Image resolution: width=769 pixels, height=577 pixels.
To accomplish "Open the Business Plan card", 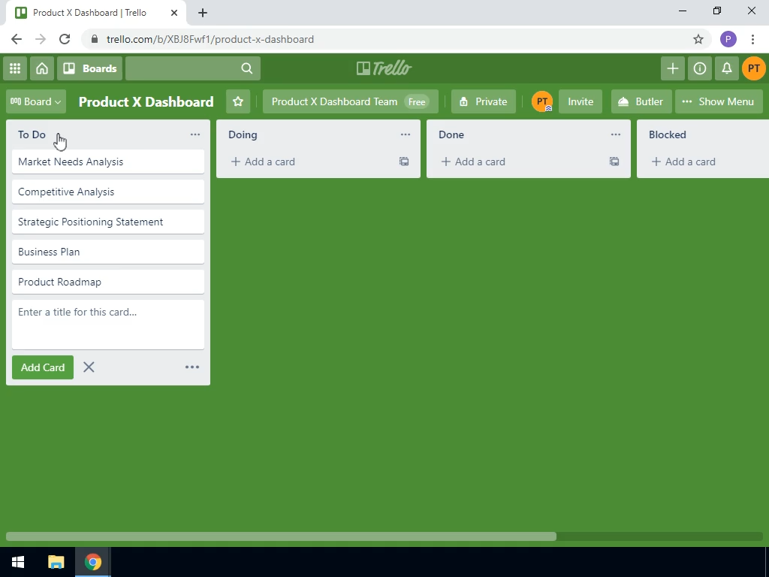I will 108,252.
